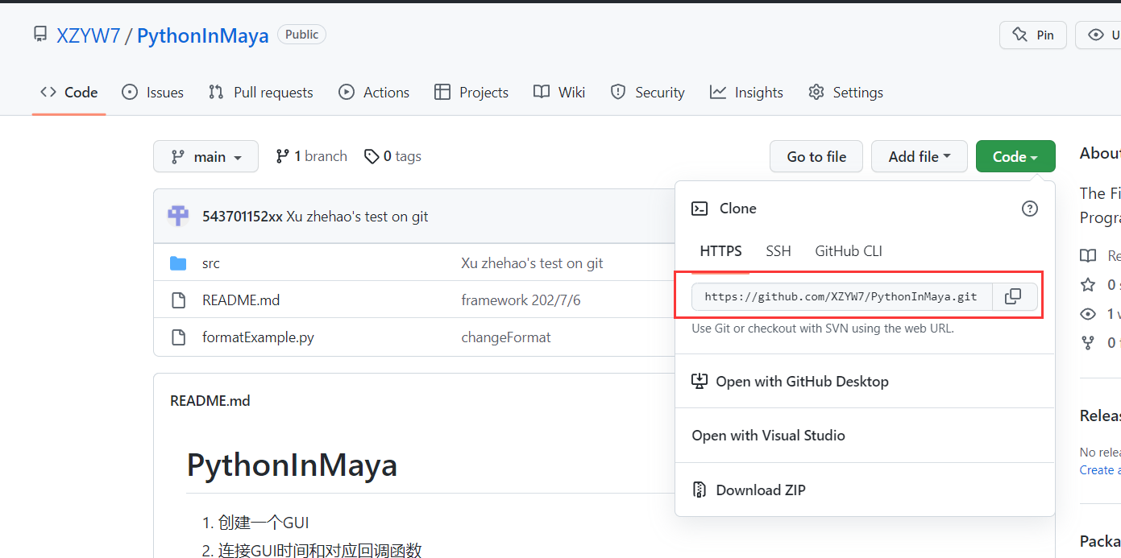1121x558 pixels.
Task: Click the commit author avatar icon
Action: point(178,216)
